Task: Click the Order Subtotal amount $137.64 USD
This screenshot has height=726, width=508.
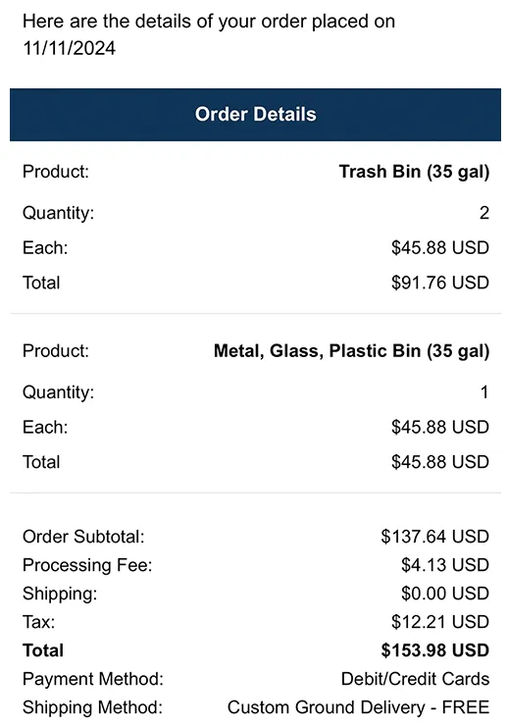Action: [434, 537]
